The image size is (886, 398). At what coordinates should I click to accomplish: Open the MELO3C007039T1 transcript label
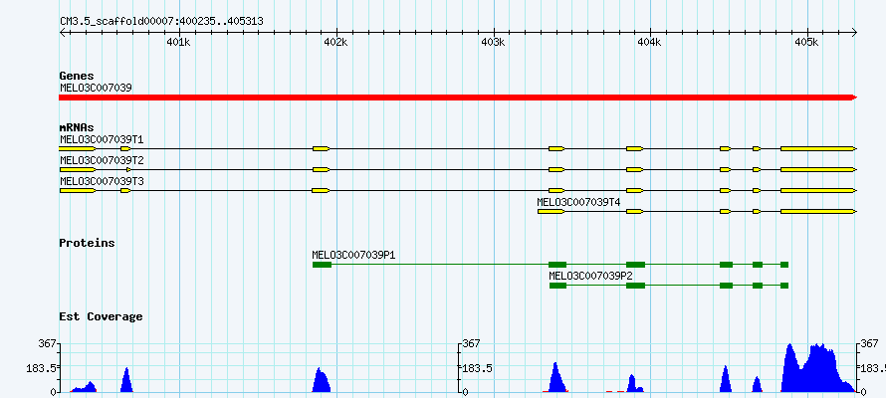pyautogui.click(x=102, y=139)
